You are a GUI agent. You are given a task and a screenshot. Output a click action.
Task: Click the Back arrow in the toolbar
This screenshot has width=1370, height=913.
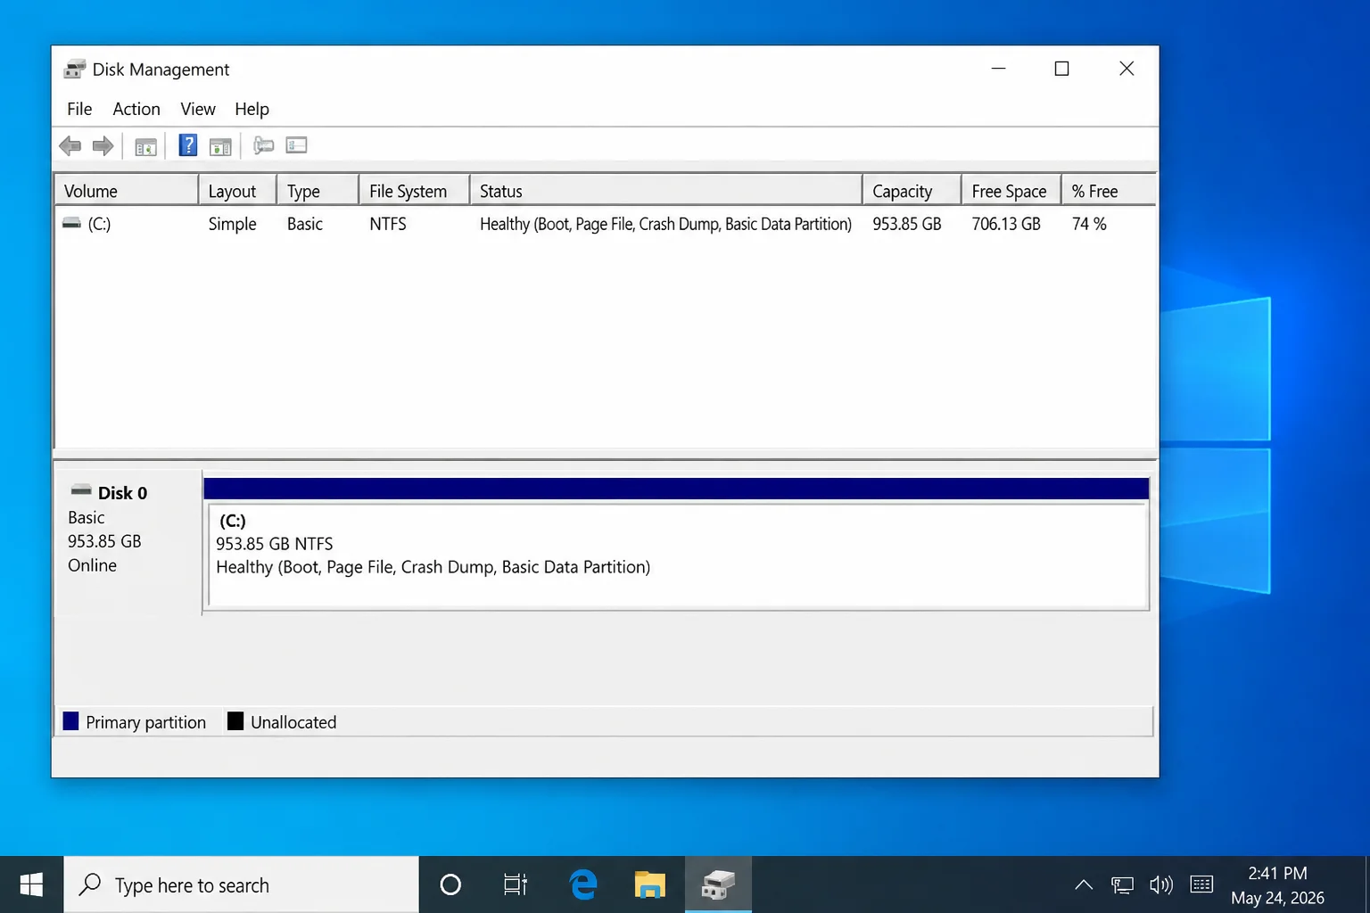pyautogui.click(x=70, y=145)
